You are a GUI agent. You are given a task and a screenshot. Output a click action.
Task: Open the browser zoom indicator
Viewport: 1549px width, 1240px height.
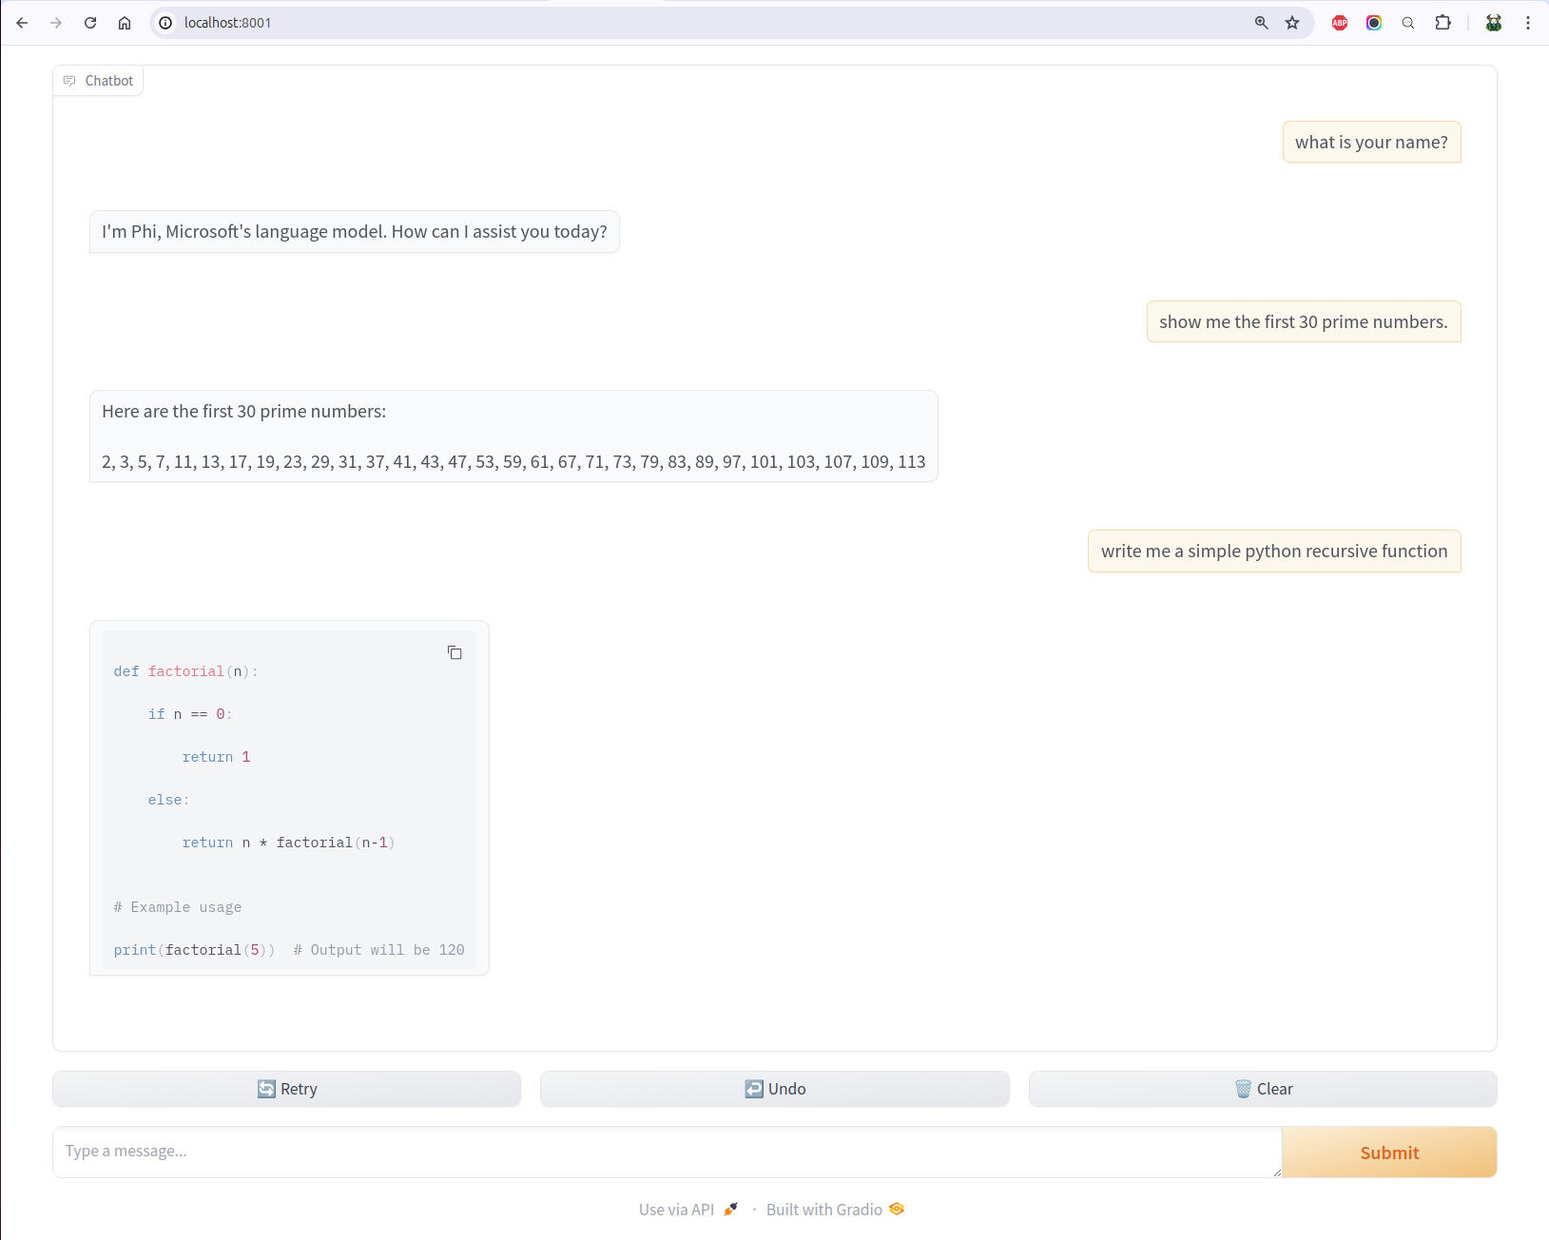pyautogui.click(x=1261, y=23)
